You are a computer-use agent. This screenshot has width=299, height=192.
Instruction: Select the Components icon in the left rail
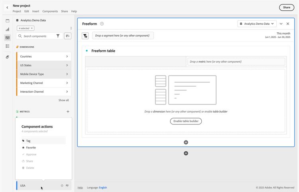8,38
